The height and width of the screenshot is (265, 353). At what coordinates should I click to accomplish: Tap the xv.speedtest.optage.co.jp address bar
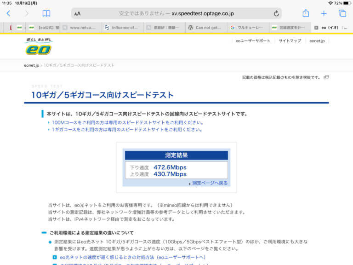(176, 13)
